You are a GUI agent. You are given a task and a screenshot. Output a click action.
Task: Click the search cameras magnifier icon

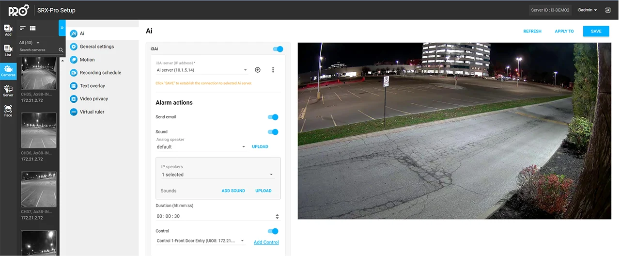(x=61, y=50)
